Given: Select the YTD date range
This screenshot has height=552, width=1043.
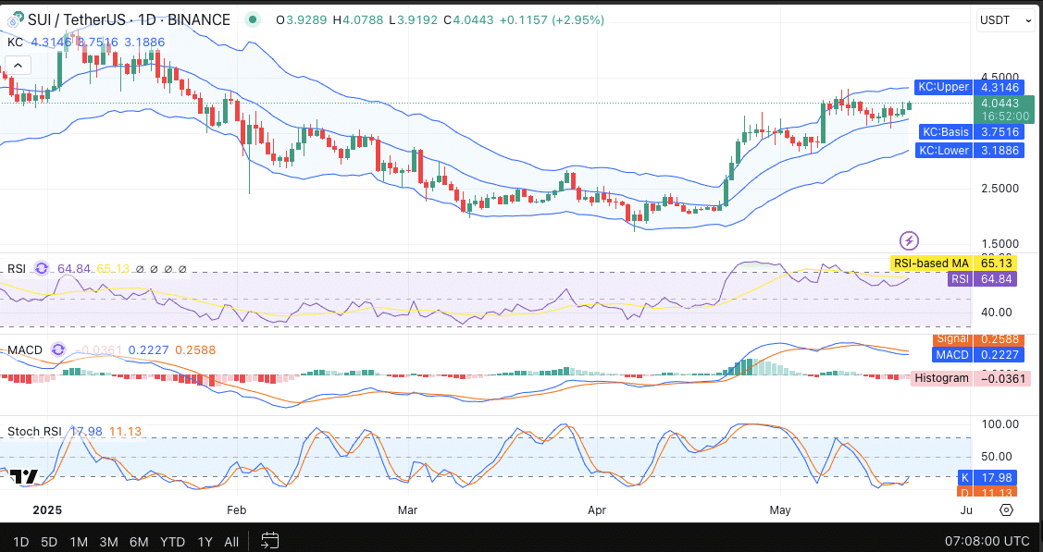Looking at the screenshot, I should pos(172,542).
